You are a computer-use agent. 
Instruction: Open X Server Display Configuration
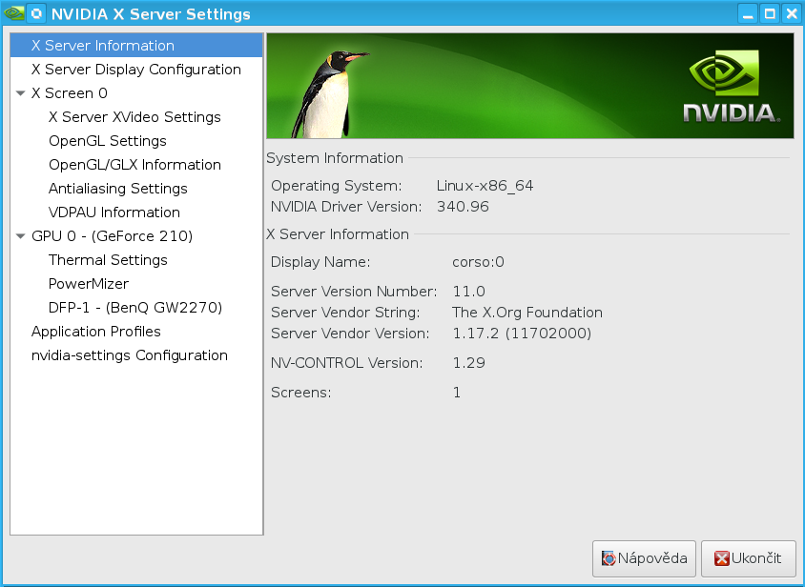click(135, 70)
